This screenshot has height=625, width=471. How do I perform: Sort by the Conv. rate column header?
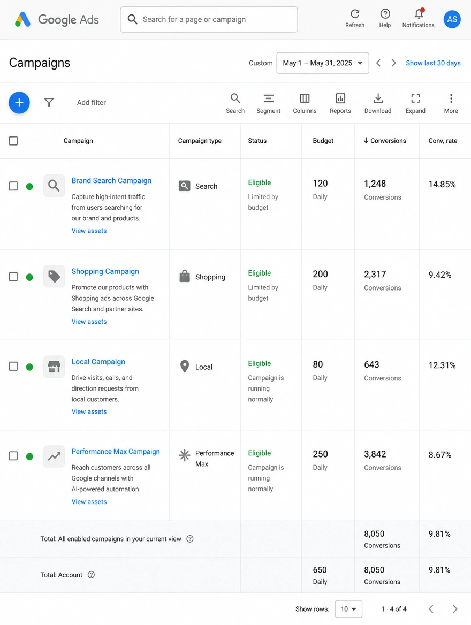click(x=443, y=141)
